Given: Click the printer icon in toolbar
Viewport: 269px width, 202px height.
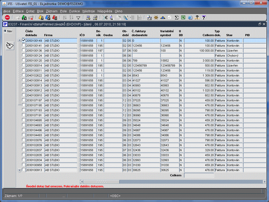Looking at the screenshot, I should (88, 18).
